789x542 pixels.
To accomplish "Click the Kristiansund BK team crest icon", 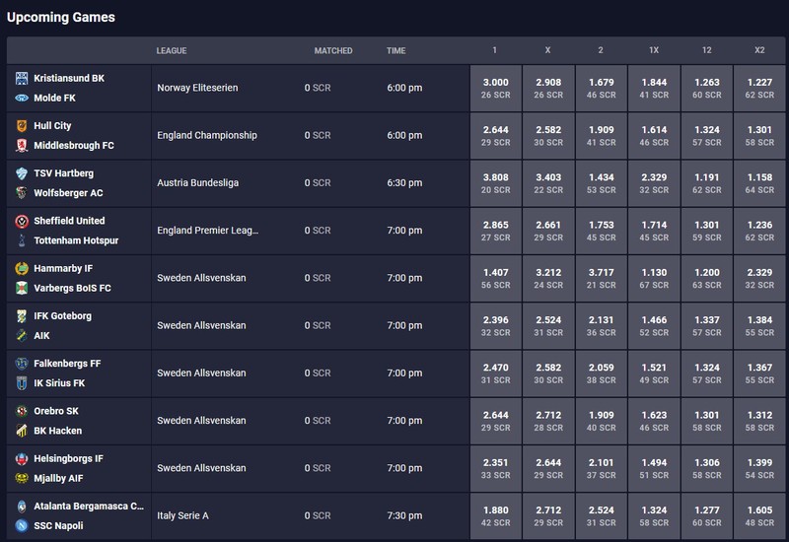I will (22, 78).
